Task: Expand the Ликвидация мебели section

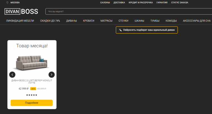Action: click(20, 21)
